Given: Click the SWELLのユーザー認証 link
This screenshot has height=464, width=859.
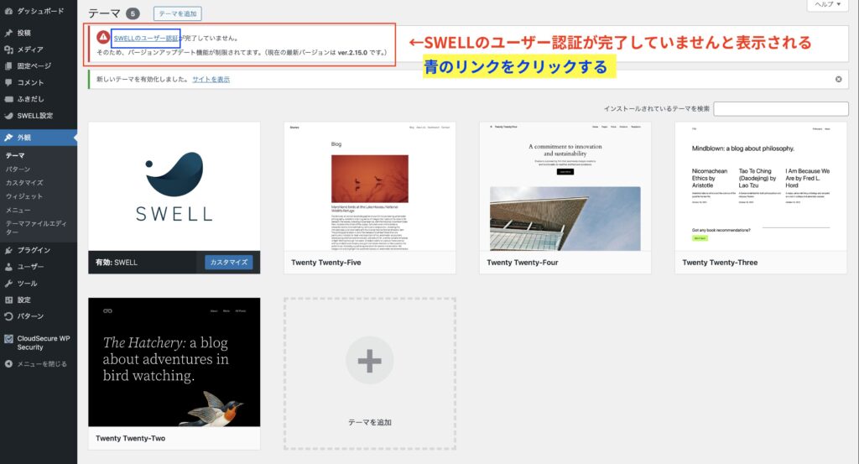Looking at the screenshot, I should 145,38.
